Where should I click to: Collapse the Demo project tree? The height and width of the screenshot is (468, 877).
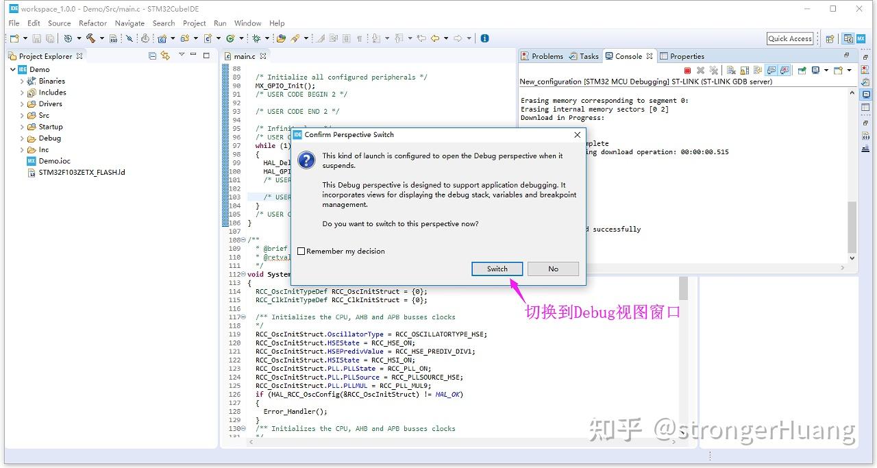(x=12, y=69)
